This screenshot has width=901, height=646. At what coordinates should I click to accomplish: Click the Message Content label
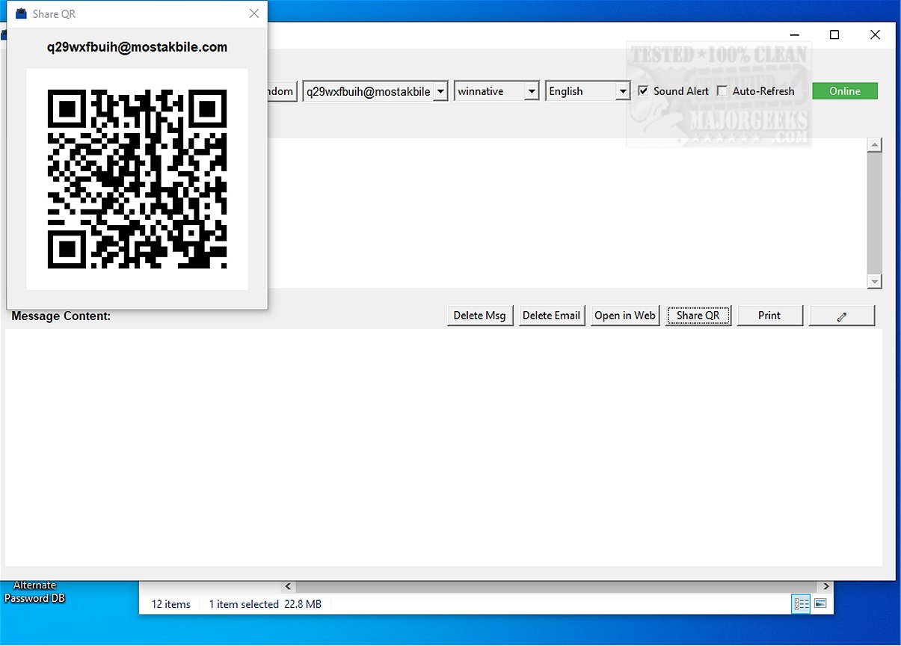(x=61, y=316)
